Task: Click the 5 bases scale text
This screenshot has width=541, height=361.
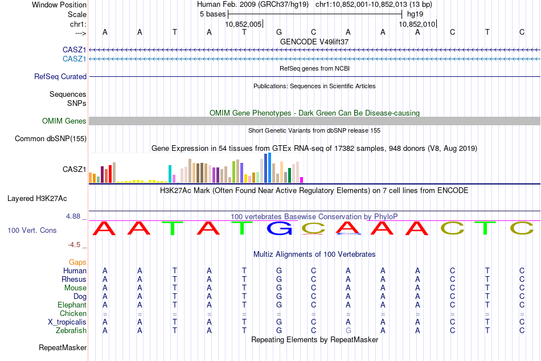Action: point(212,14)
